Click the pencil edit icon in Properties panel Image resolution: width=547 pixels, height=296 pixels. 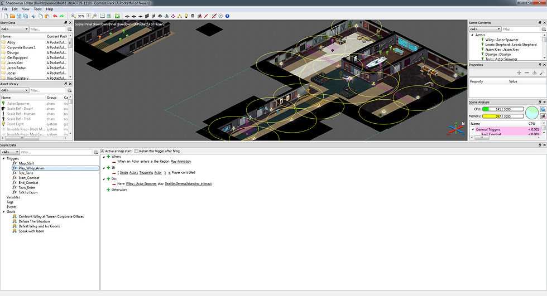(x=542, y=72)
